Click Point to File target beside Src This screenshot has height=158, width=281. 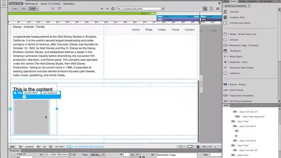(x=70, y=154)
